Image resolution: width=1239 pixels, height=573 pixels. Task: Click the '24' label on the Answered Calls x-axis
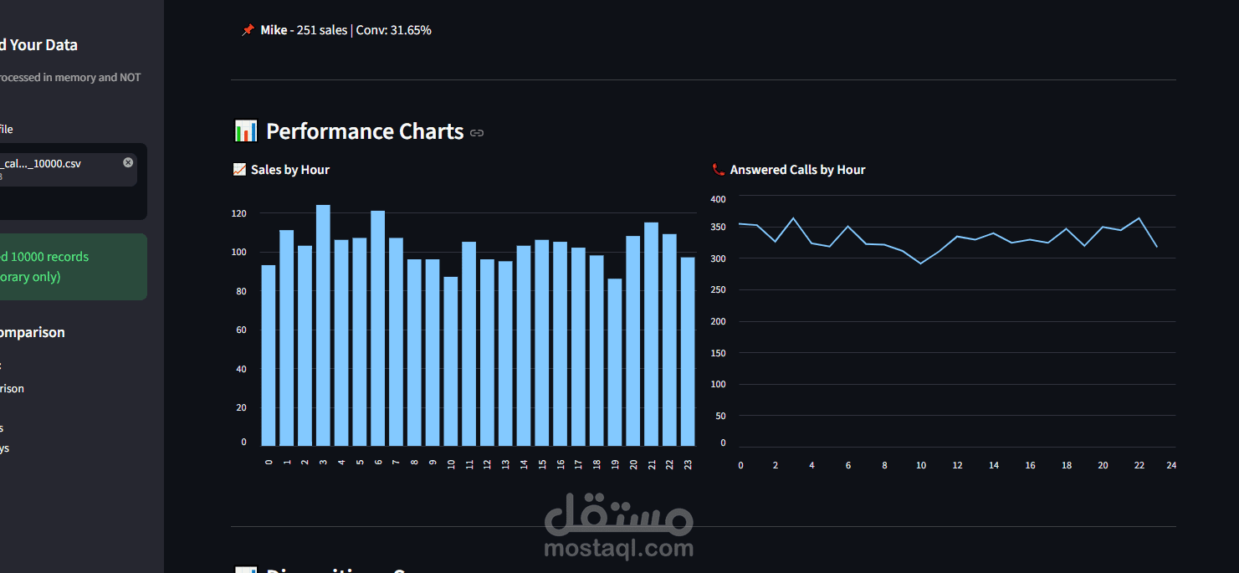click(x=1171, y=465)
